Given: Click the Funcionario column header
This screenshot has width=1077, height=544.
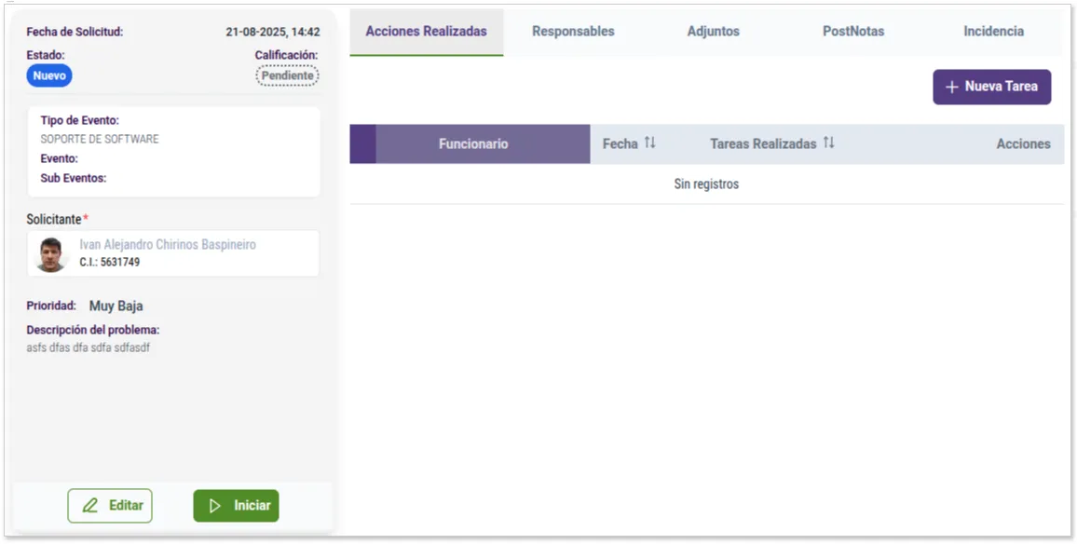Looking at the screenshot, I should coord(471,143).
